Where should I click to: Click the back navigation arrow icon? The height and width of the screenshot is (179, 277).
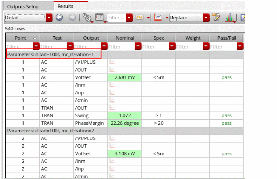click(x=59, y=18)
